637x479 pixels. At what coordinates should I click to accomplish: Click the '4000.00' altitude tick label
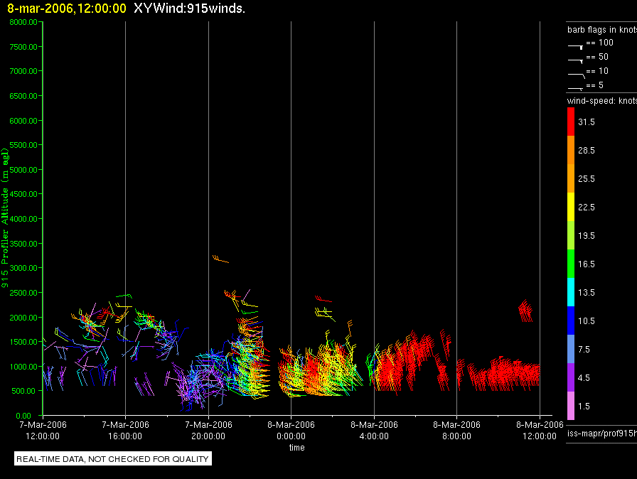coord(23,219)
